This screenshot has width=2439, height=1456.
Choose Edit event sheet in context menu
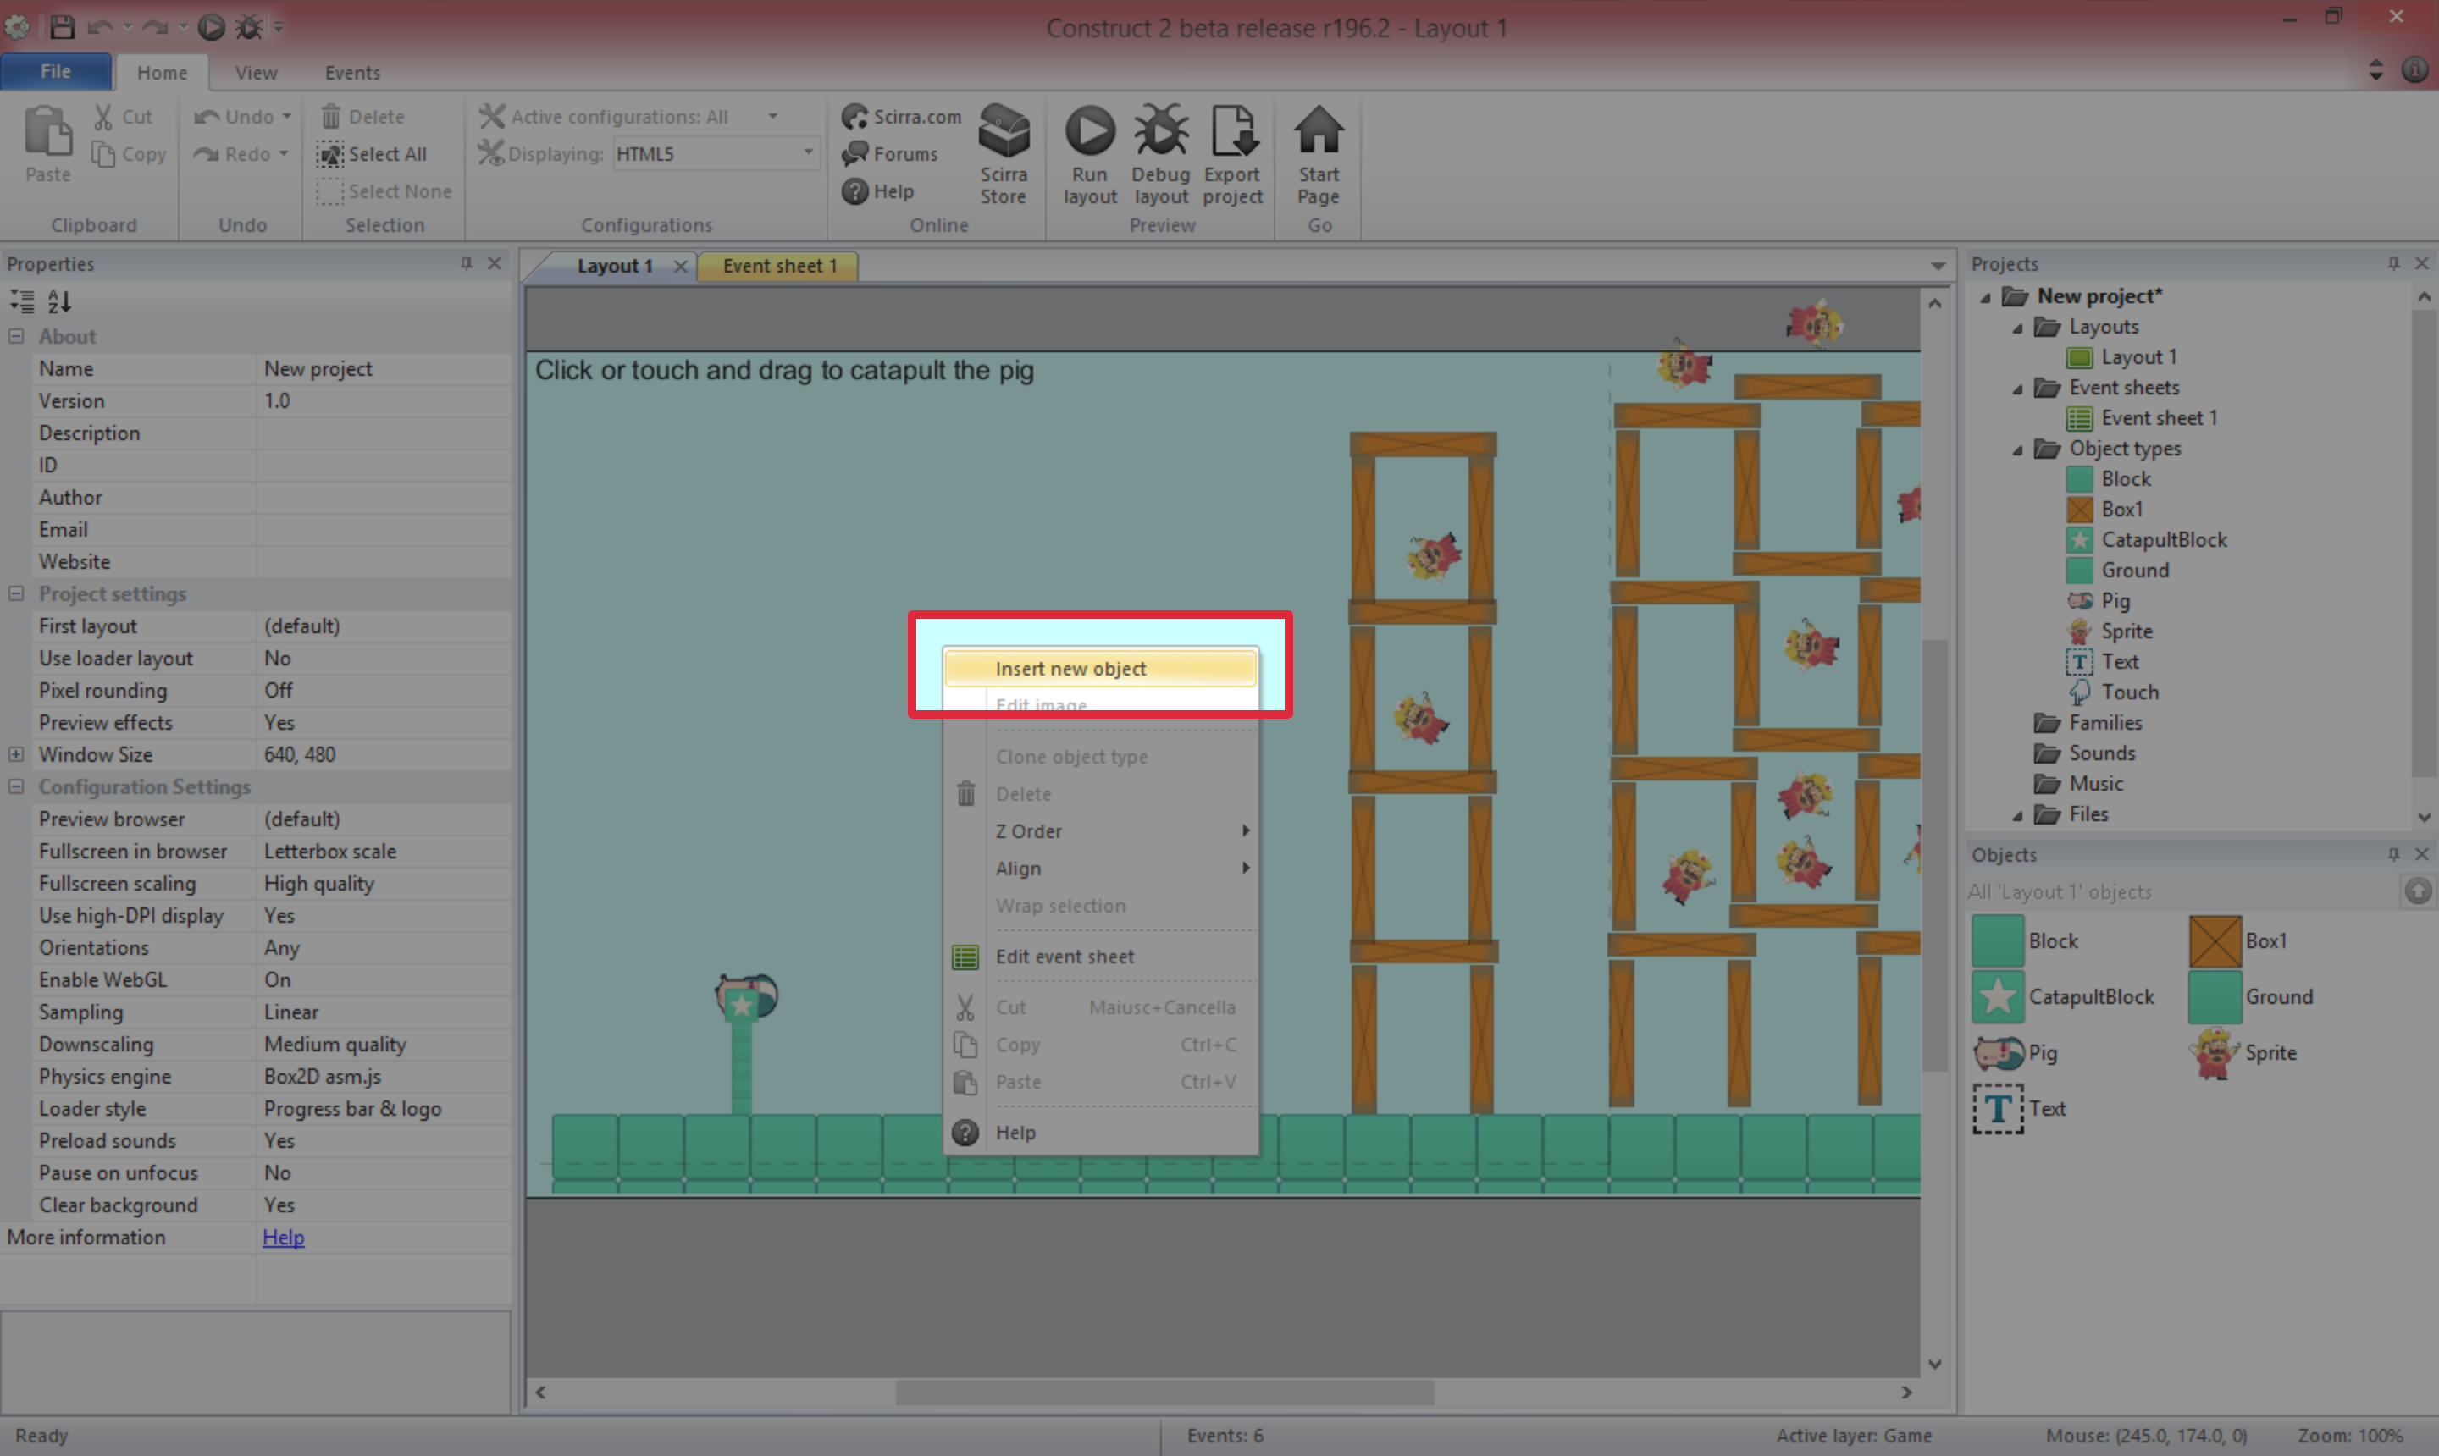[1100, 957]
